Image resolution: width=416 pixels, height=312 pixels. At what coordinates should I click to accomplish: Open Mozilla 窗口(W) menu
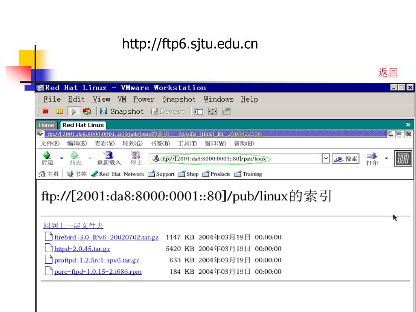tap(215, 143)
